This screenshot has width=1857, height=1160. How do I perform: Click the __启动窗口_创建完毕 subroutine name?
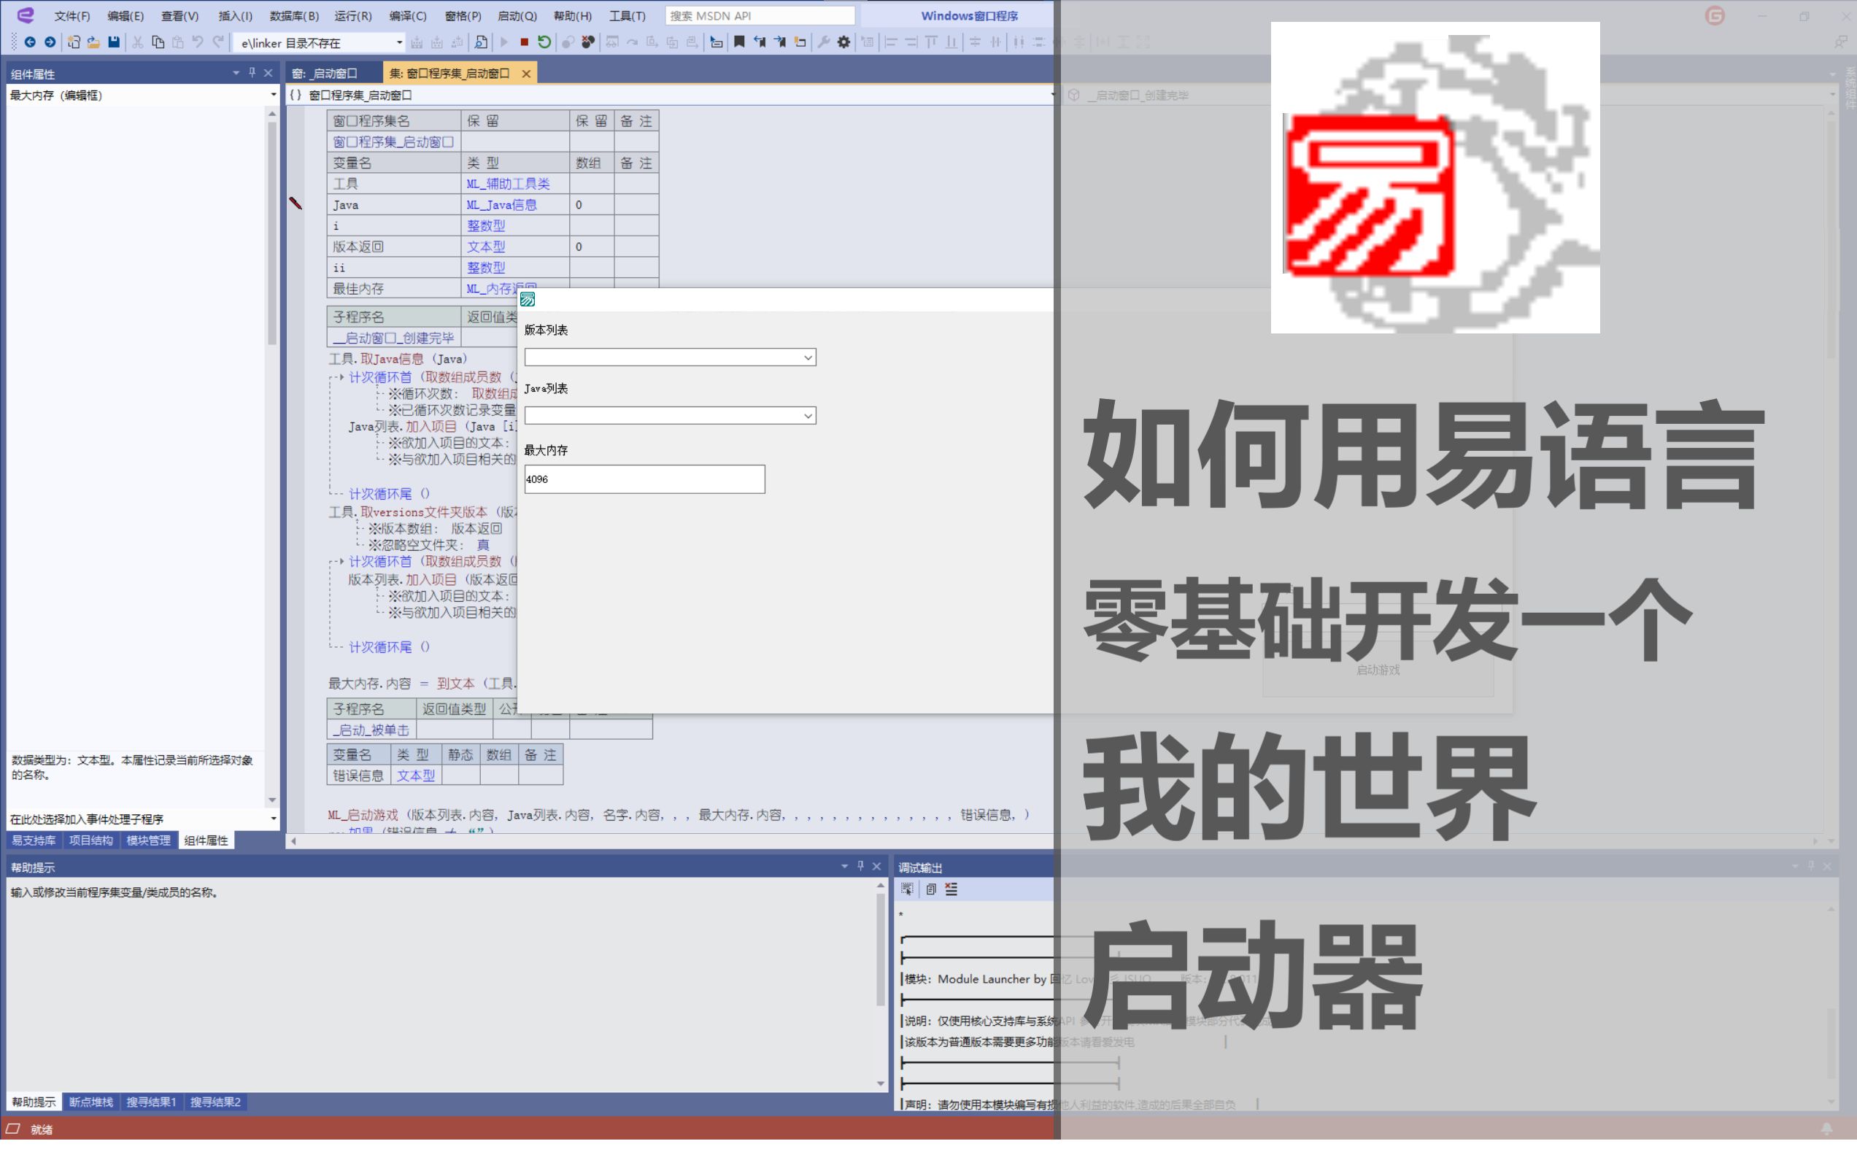393,339
